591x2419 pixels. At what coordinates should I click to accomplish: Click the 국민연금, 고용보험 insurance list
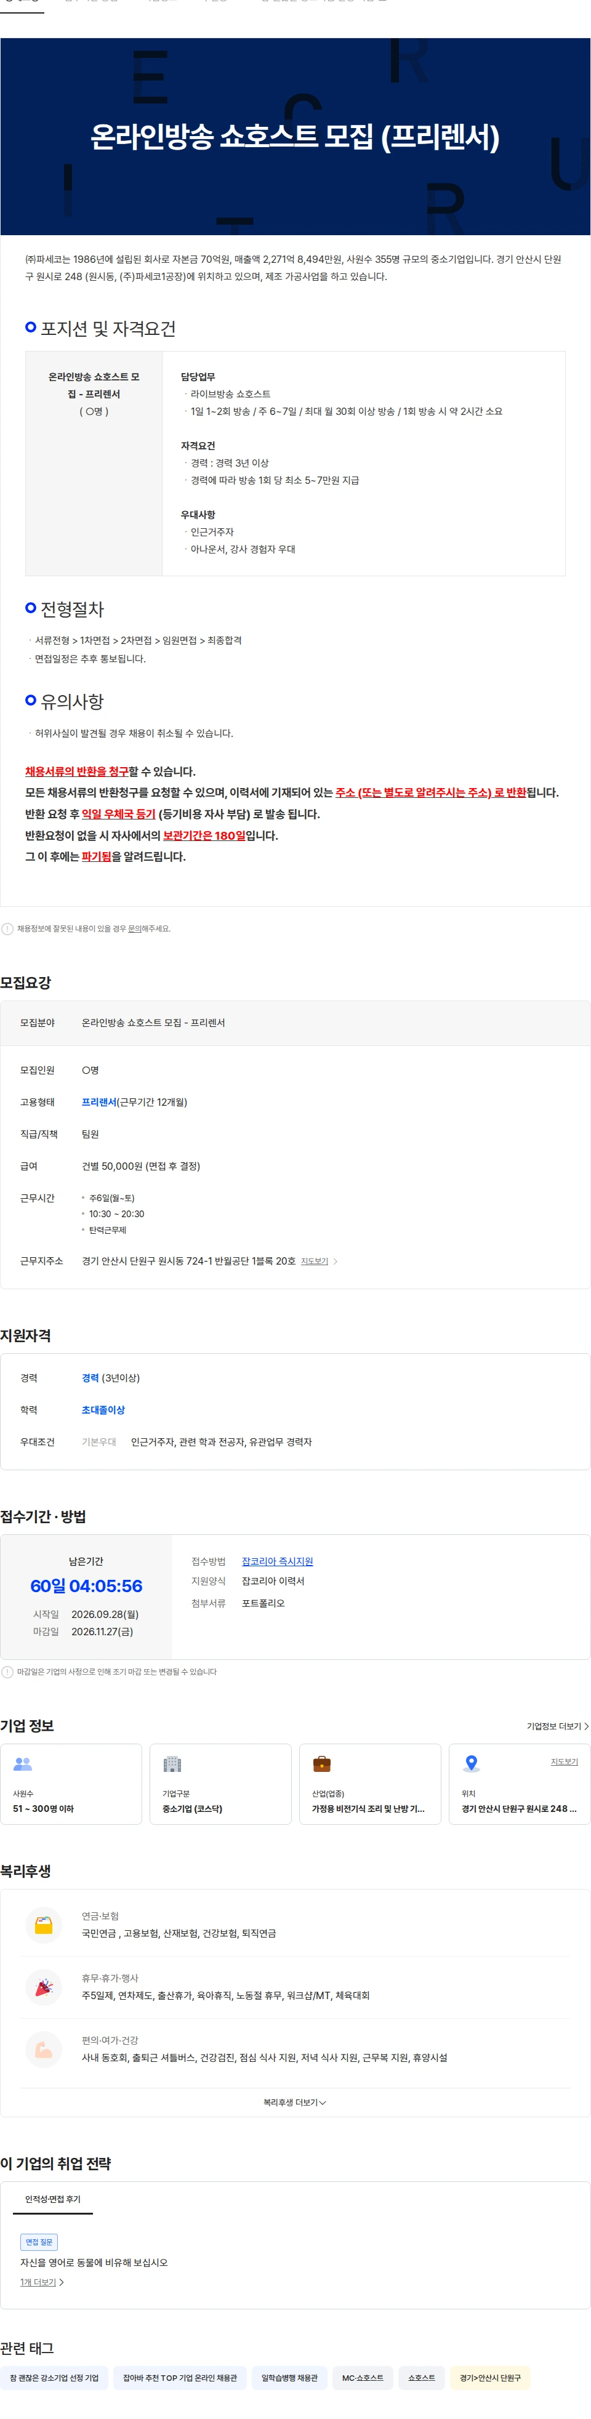[179, 1933]
